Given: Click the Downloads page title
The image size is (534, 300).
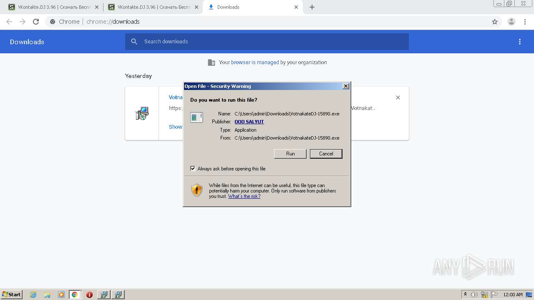Looking at the screenshot, I should pyautogui.click(x=27, y=42).
